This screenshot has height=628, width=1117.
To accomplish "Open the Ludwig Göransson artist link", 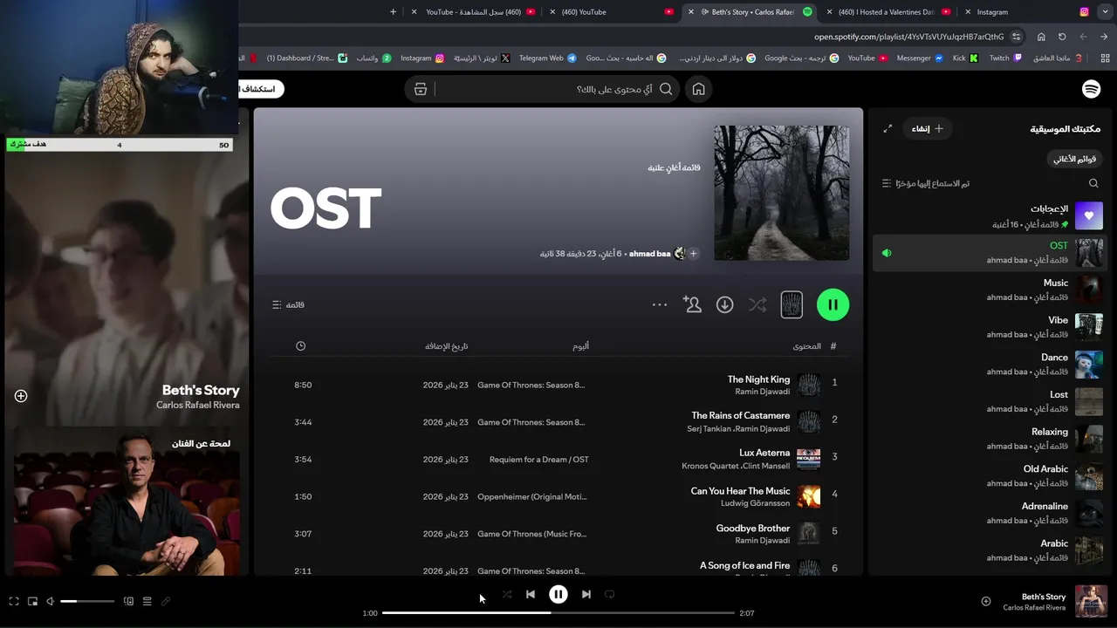I will (x=755, y=503).
